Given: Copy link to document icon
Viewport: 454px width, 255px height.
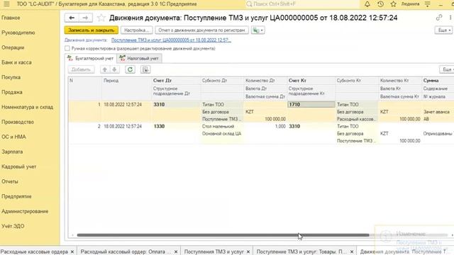Looking at the screenshot, I should [439, 17].
